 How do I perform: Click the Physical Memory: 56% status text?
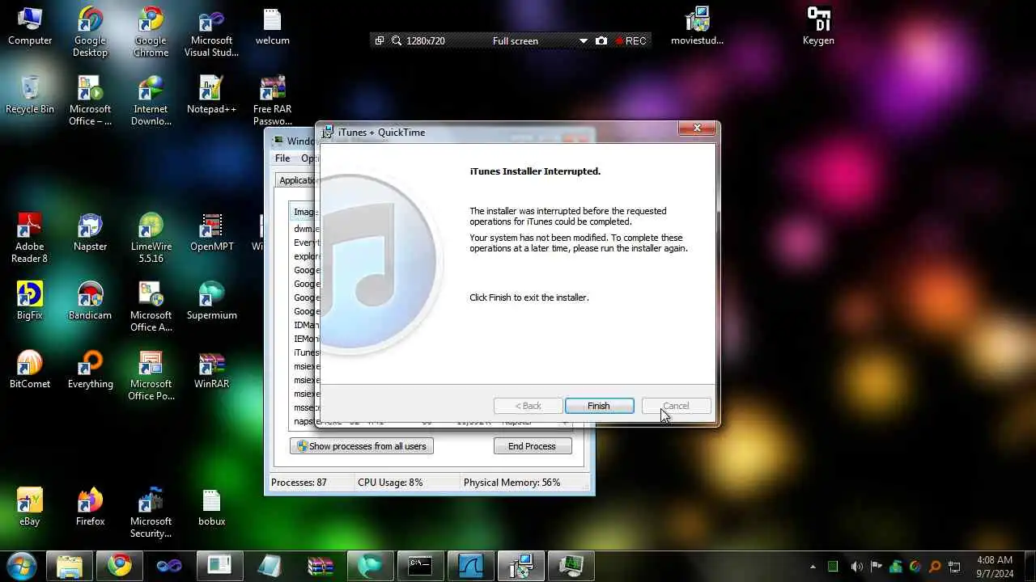point(512,483)
